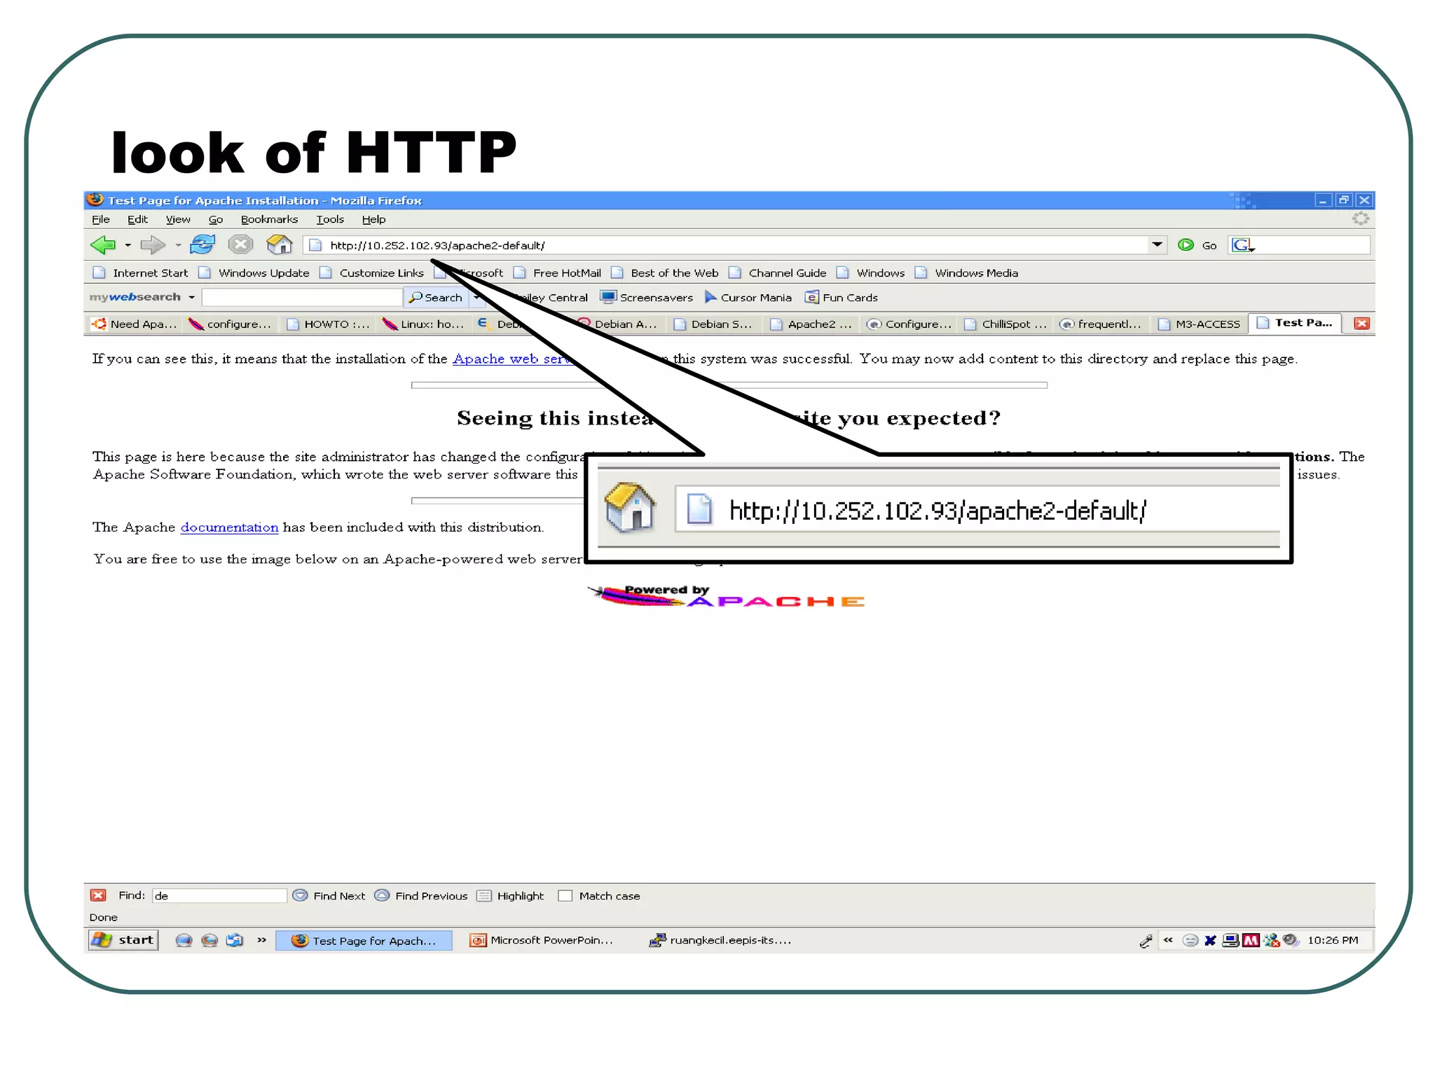Click the Windows Start button
This screenshot has height=1076, width=1435.
pyautogui.click(x=124, y=940)
